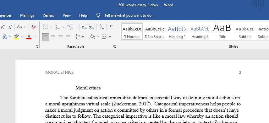The width and height of the screenshot is (269, 123).
Task: Open multilevel list dropdown arrow
Action: (75, 27)
